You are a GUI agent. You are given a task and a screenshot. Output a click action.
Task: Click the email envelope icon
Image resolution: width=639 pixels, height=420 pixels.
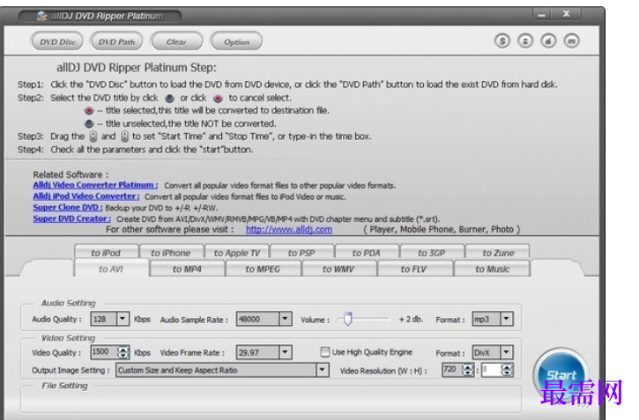[572, 41]
